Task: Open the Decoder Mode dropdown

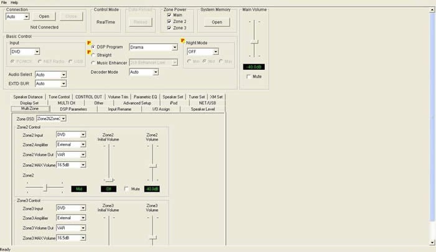Action: (x=155, y=72)
